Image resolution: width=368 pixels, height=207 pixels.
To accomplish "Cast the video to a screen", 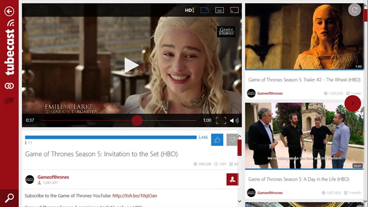I will pyautogui.click(x=234, y=10).
